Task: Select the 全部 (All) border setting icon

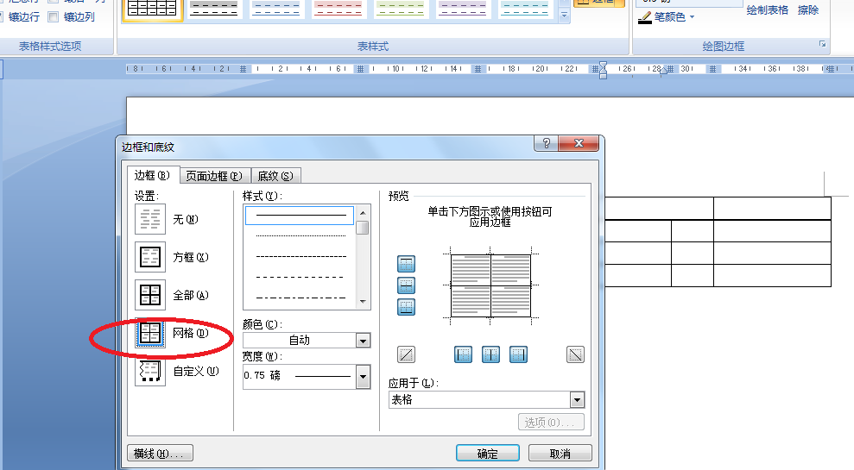Action: [x=149, y=295]
